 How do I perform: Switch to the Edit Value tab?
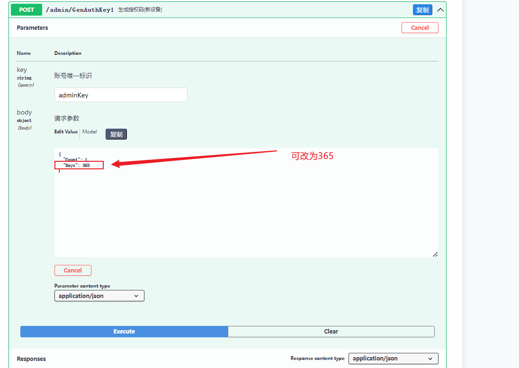coord(66,132)
